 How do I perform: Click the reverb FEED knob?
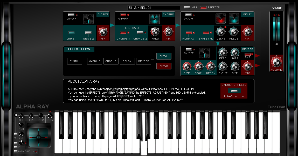point(223,52)
